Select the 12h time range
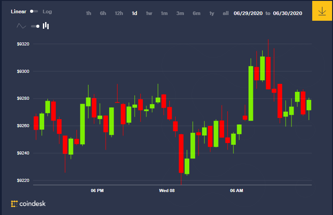 click(x=119, y=13)
